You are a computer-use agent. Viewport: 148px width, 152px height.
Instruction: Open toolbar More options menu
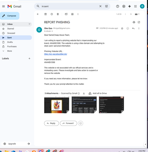click(78, 14)
